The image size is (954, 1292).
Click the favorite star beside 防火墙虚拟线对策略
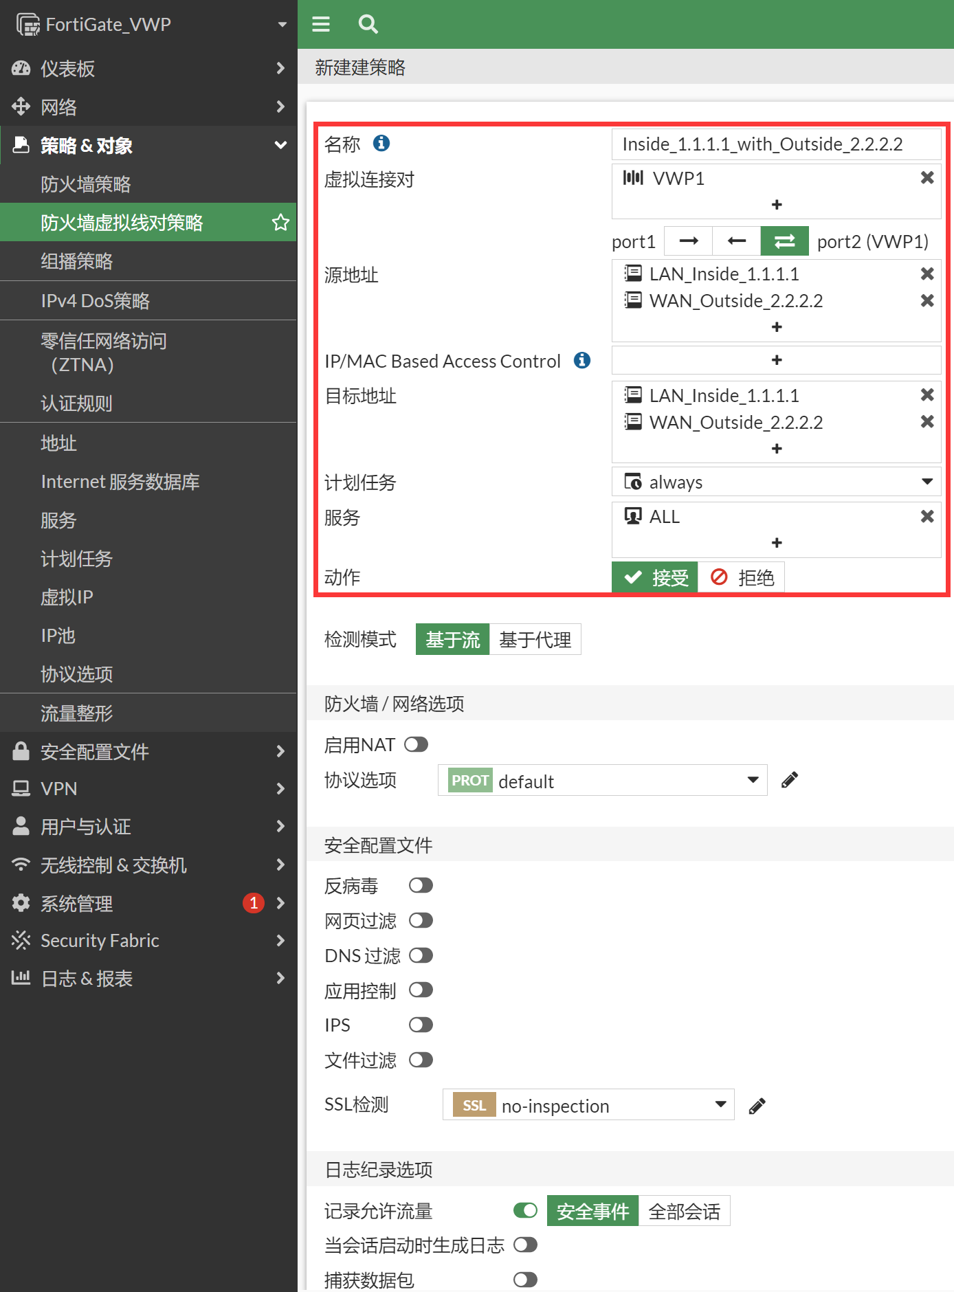click(x=280, y=223)
